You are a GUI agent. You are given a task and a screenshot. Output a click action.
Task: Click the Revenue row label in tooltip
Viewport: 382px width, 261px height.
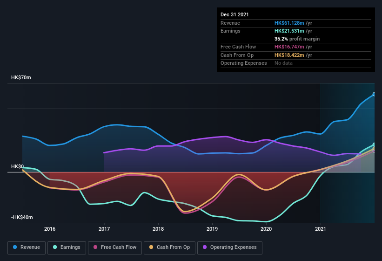pos(230,23)
